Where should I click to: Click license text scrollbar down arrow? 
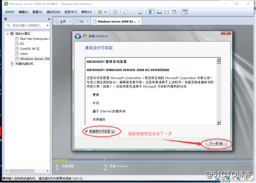219,123
